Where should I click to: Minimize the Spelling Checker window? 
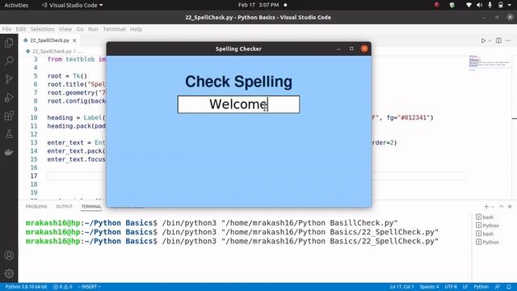pos(338,48)
